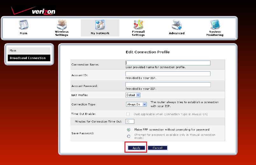Focus the Account ID input field
This screenshot has height=165, width=256.
point(168,74)
